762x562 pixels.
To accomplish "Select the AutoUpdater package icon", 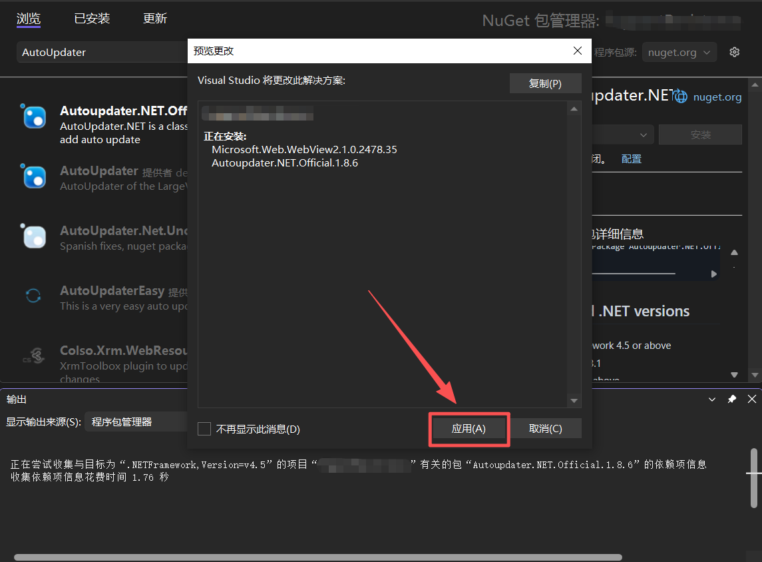I will click(x=35, y=177).
